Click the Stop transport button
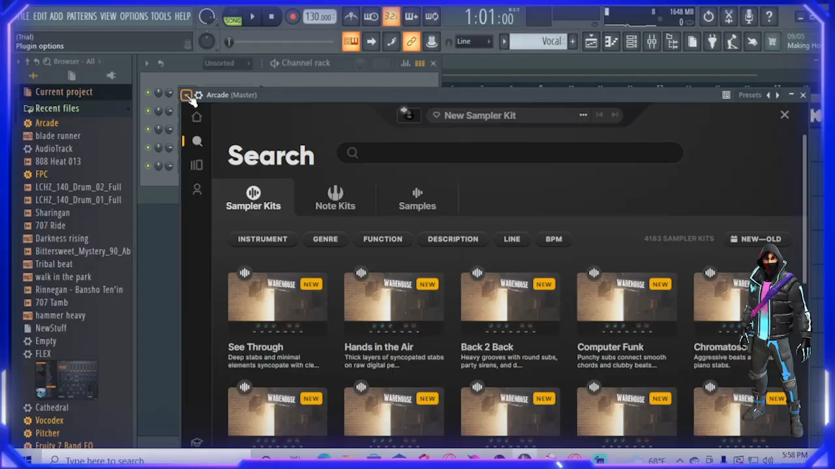This screenshot has width=835, height=469. [271, 17]
